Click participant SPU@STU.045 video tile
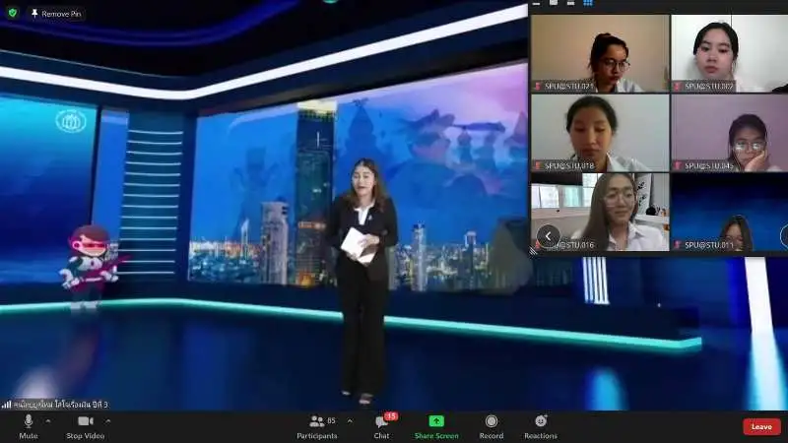 point(729,133)
